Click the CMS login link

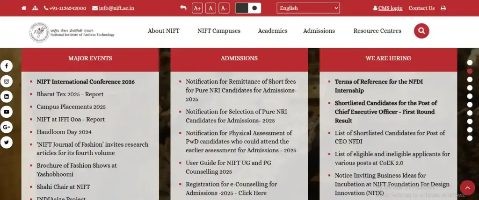(390, 8)
